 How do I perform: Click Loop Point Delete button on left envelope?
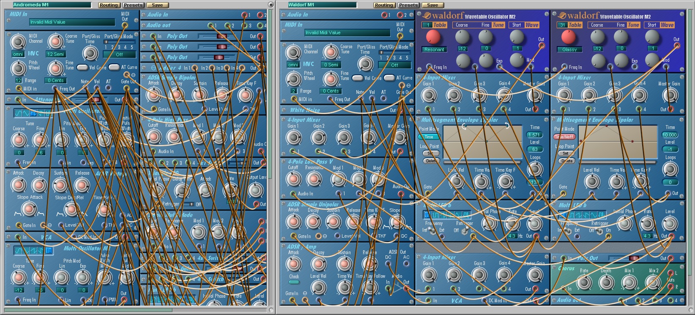click(431, 161)
